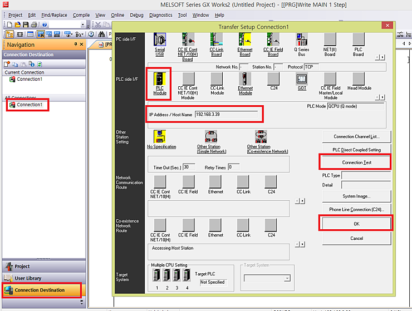This screenshot has width=412, height=311.
Task: Open the Online menu
Action: (x=117, y=15)
